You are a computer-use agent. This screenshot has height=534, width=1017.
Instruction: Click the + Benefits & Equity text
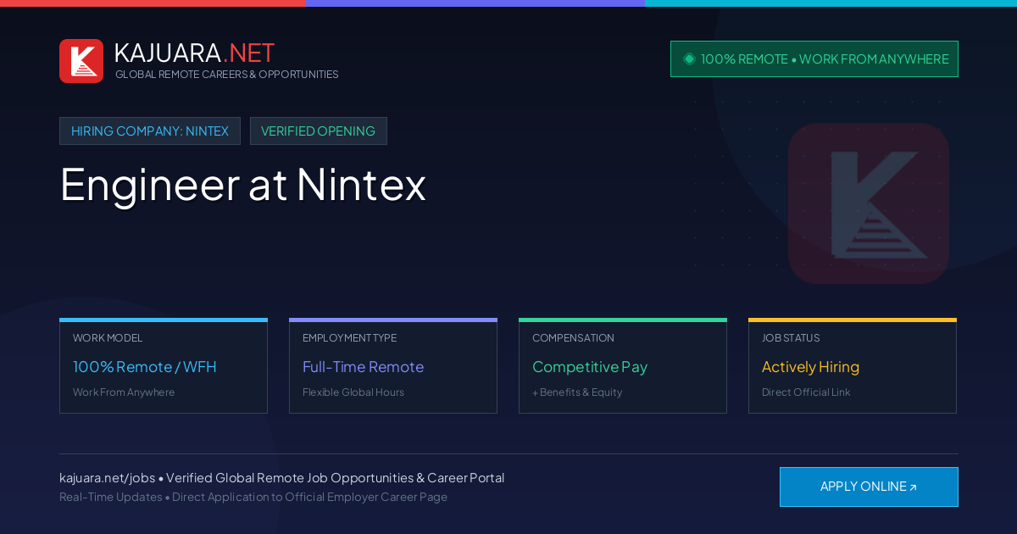577,392
